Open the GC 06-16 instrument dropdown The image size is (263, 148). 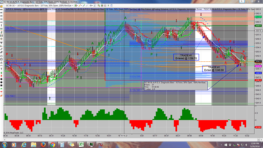pos(11,6)
